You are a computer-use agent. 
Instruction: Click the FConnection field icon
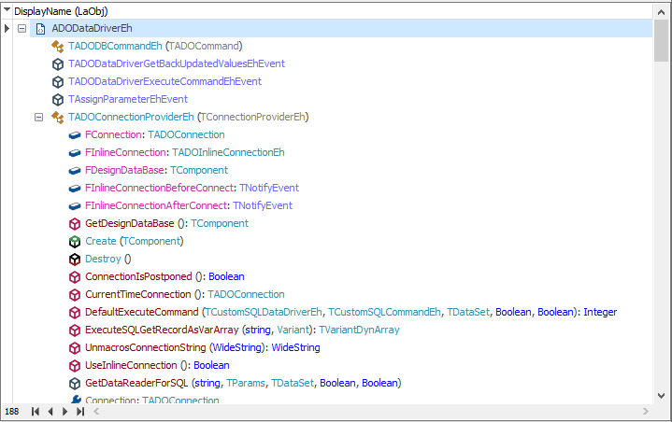tap(75, 135)
